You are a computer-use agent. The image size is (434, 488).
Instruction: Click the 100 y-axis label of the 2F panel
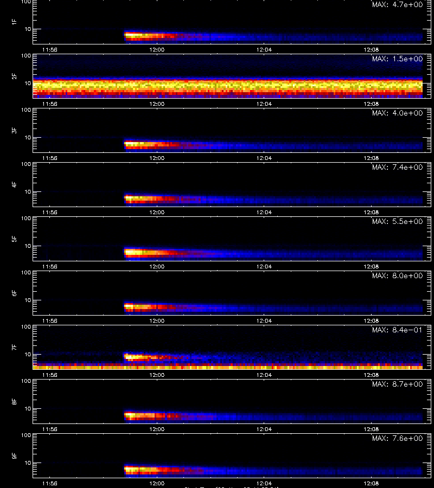click(26, 56)
